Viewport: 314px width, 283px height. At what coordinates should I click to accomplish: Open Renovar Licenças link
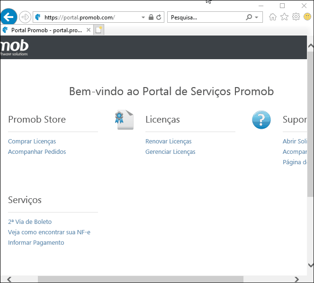tap(169, 141)
